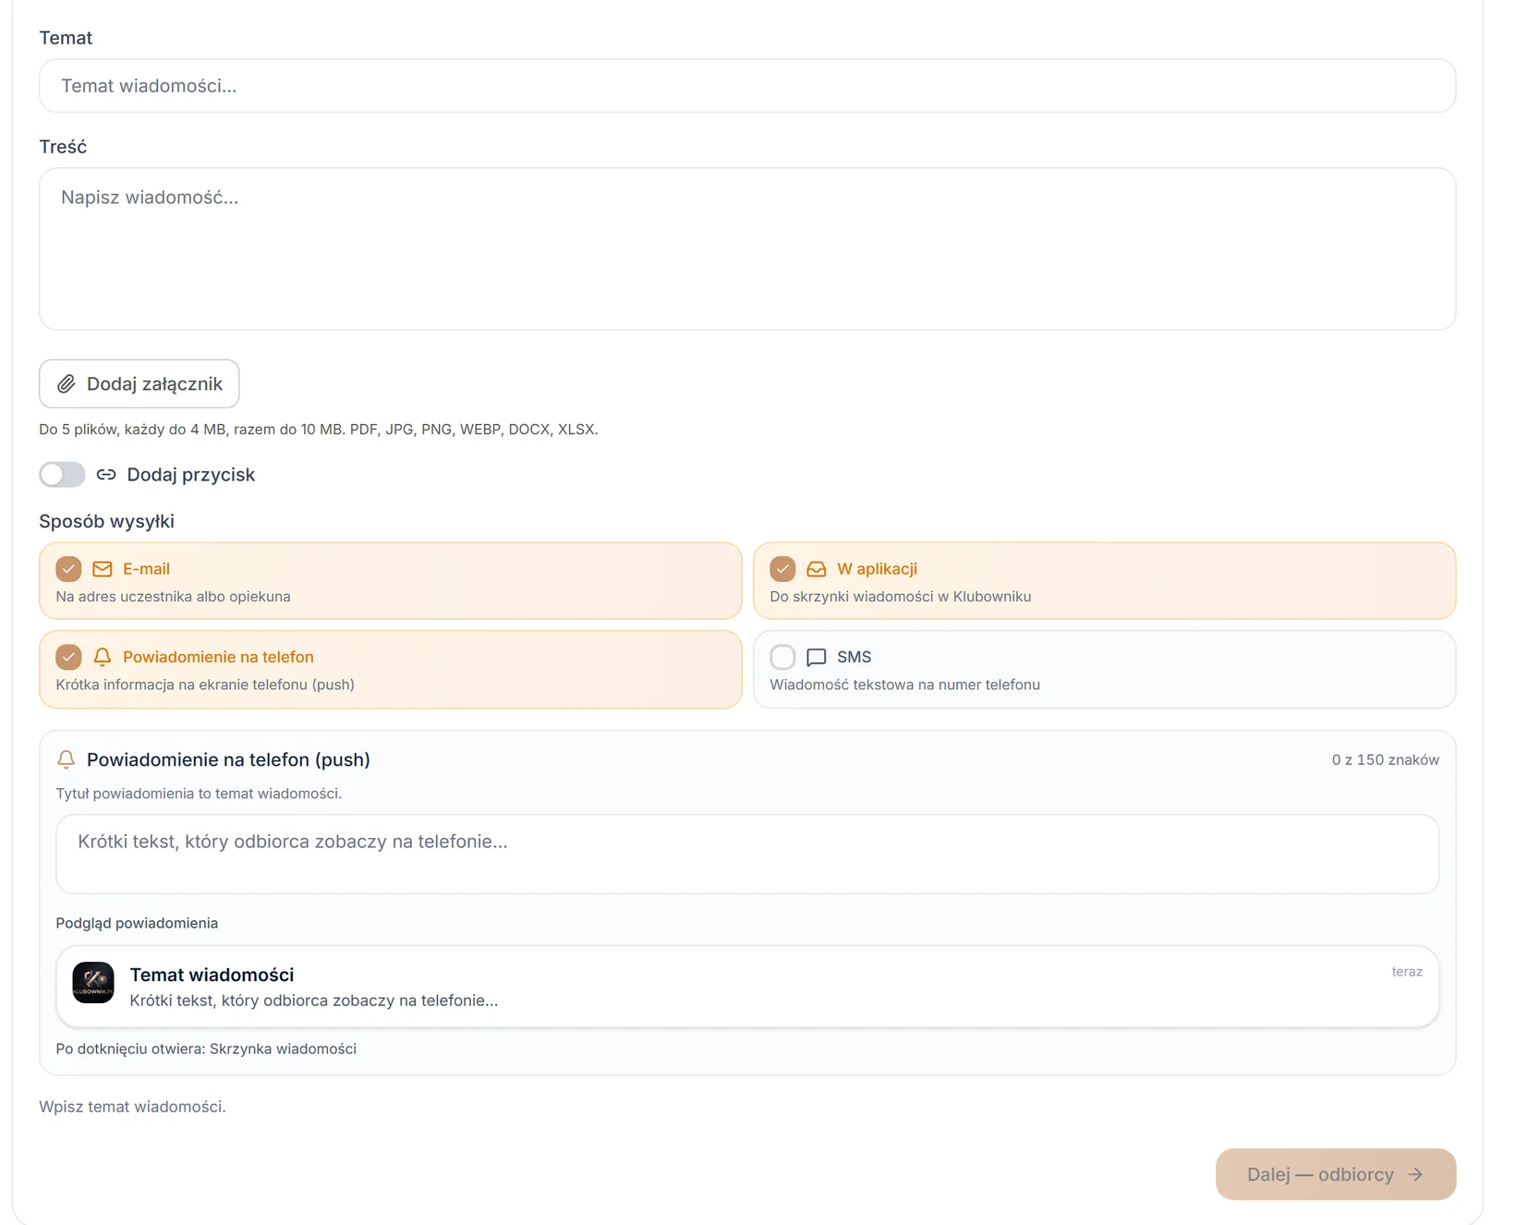Screen dimensions: 1515x1225
Task: Click the 'Wpisz temat wiadomości.' validation message
Action: 132,1107
